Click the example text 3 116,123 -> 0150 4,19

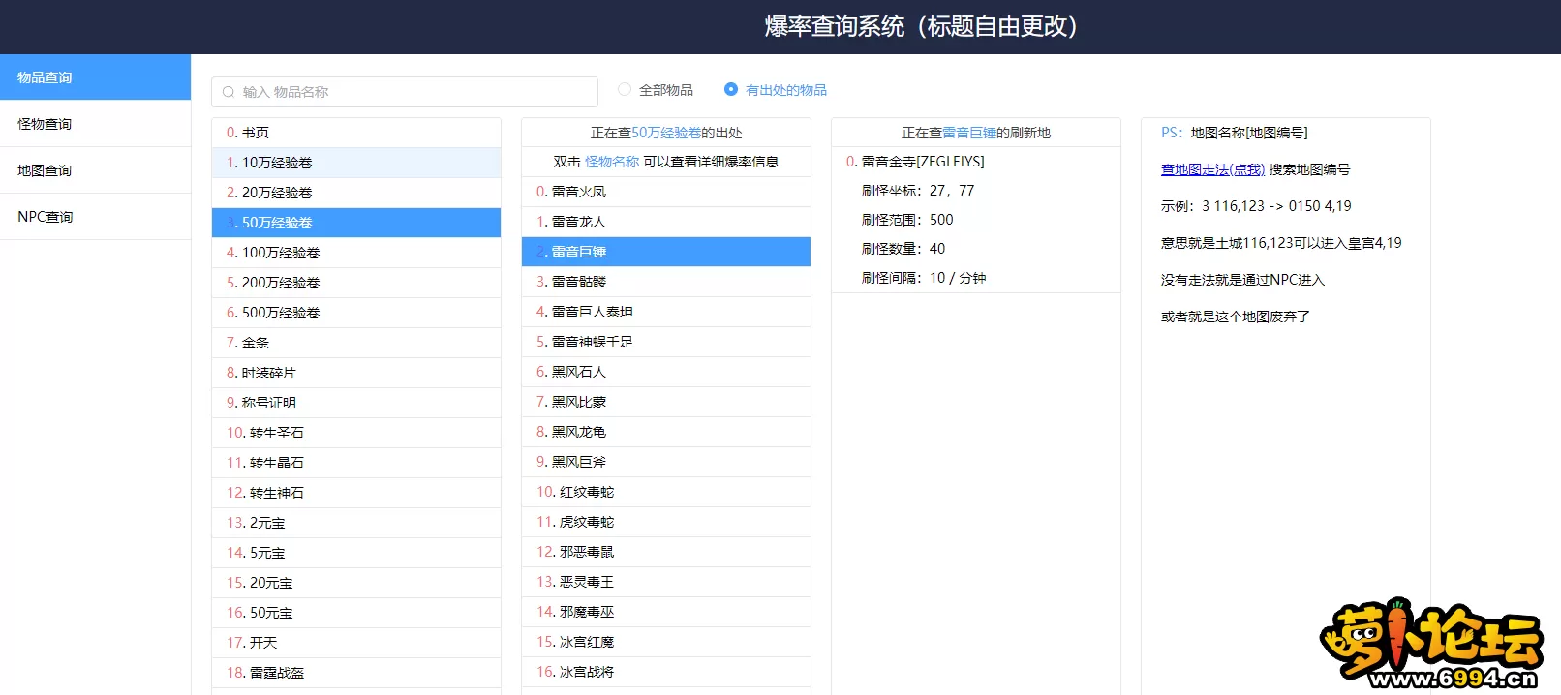[1276, 206]
